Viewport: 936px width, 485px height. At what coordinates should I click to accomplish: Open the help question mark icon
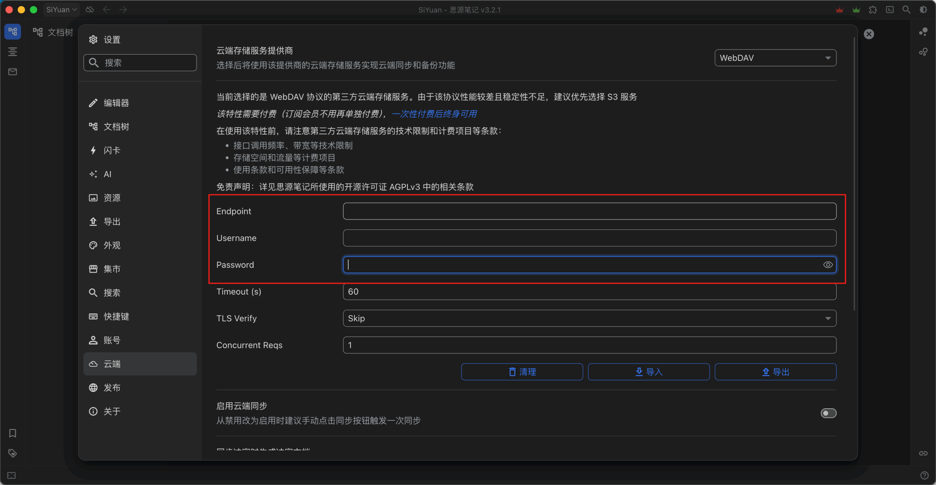(924, 475)
